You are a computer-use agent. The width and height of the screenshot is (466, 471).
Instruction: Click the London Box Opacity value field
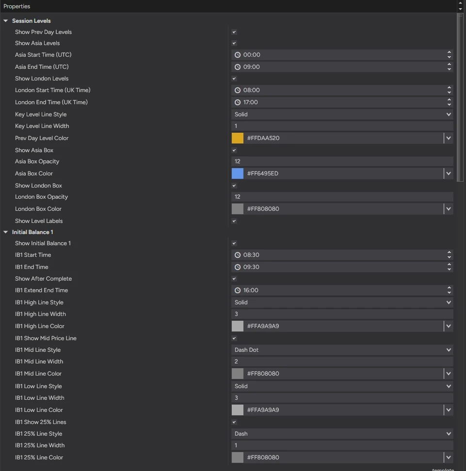342,197
